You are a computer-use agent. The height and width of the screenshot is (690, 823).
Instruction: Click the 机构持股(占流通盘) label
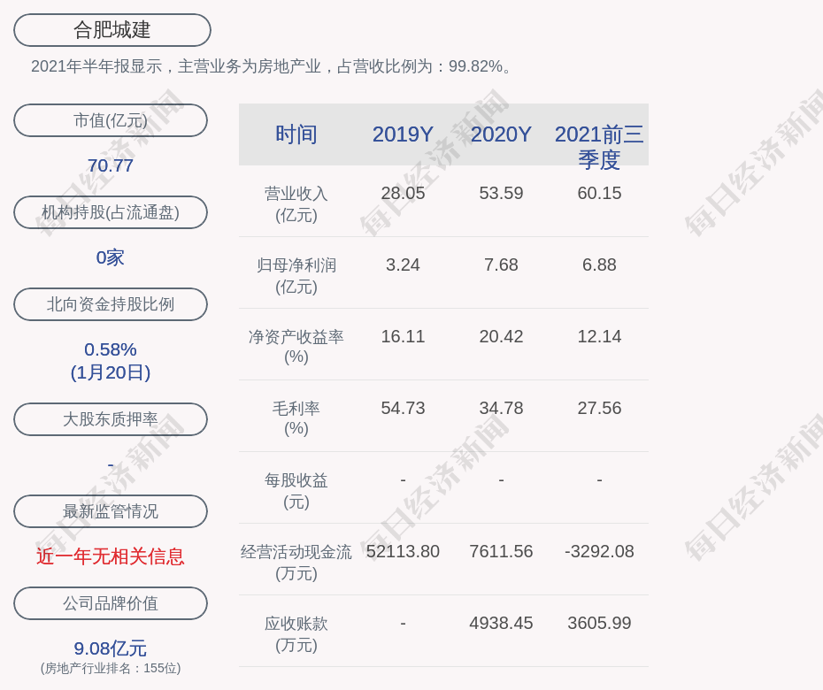click(111, 212)
